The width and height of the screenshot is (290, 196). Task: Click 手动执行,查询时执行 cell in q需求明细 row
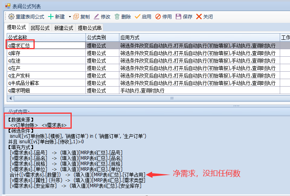(199, 91)
